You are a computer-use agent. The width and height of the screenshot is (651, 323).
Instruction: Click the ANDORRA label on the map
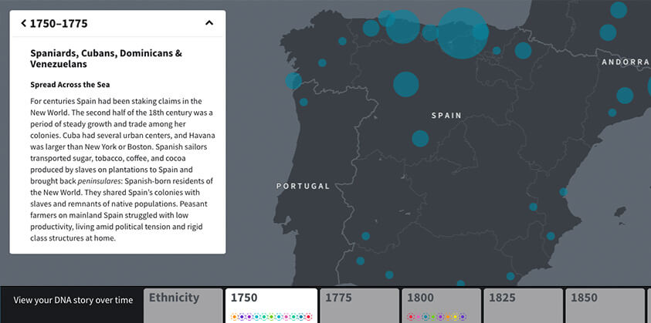coord(626,62)
